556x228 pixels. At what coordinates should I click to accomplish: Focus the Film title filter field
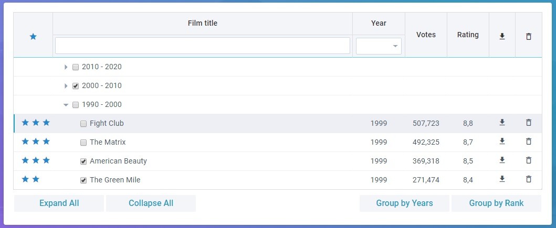(202, 46)
